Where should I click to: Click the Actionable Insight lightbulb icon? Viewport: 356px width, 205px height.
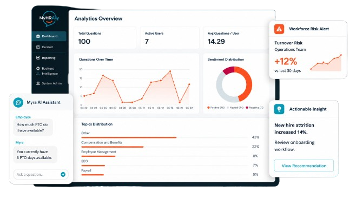pos(279,109)
